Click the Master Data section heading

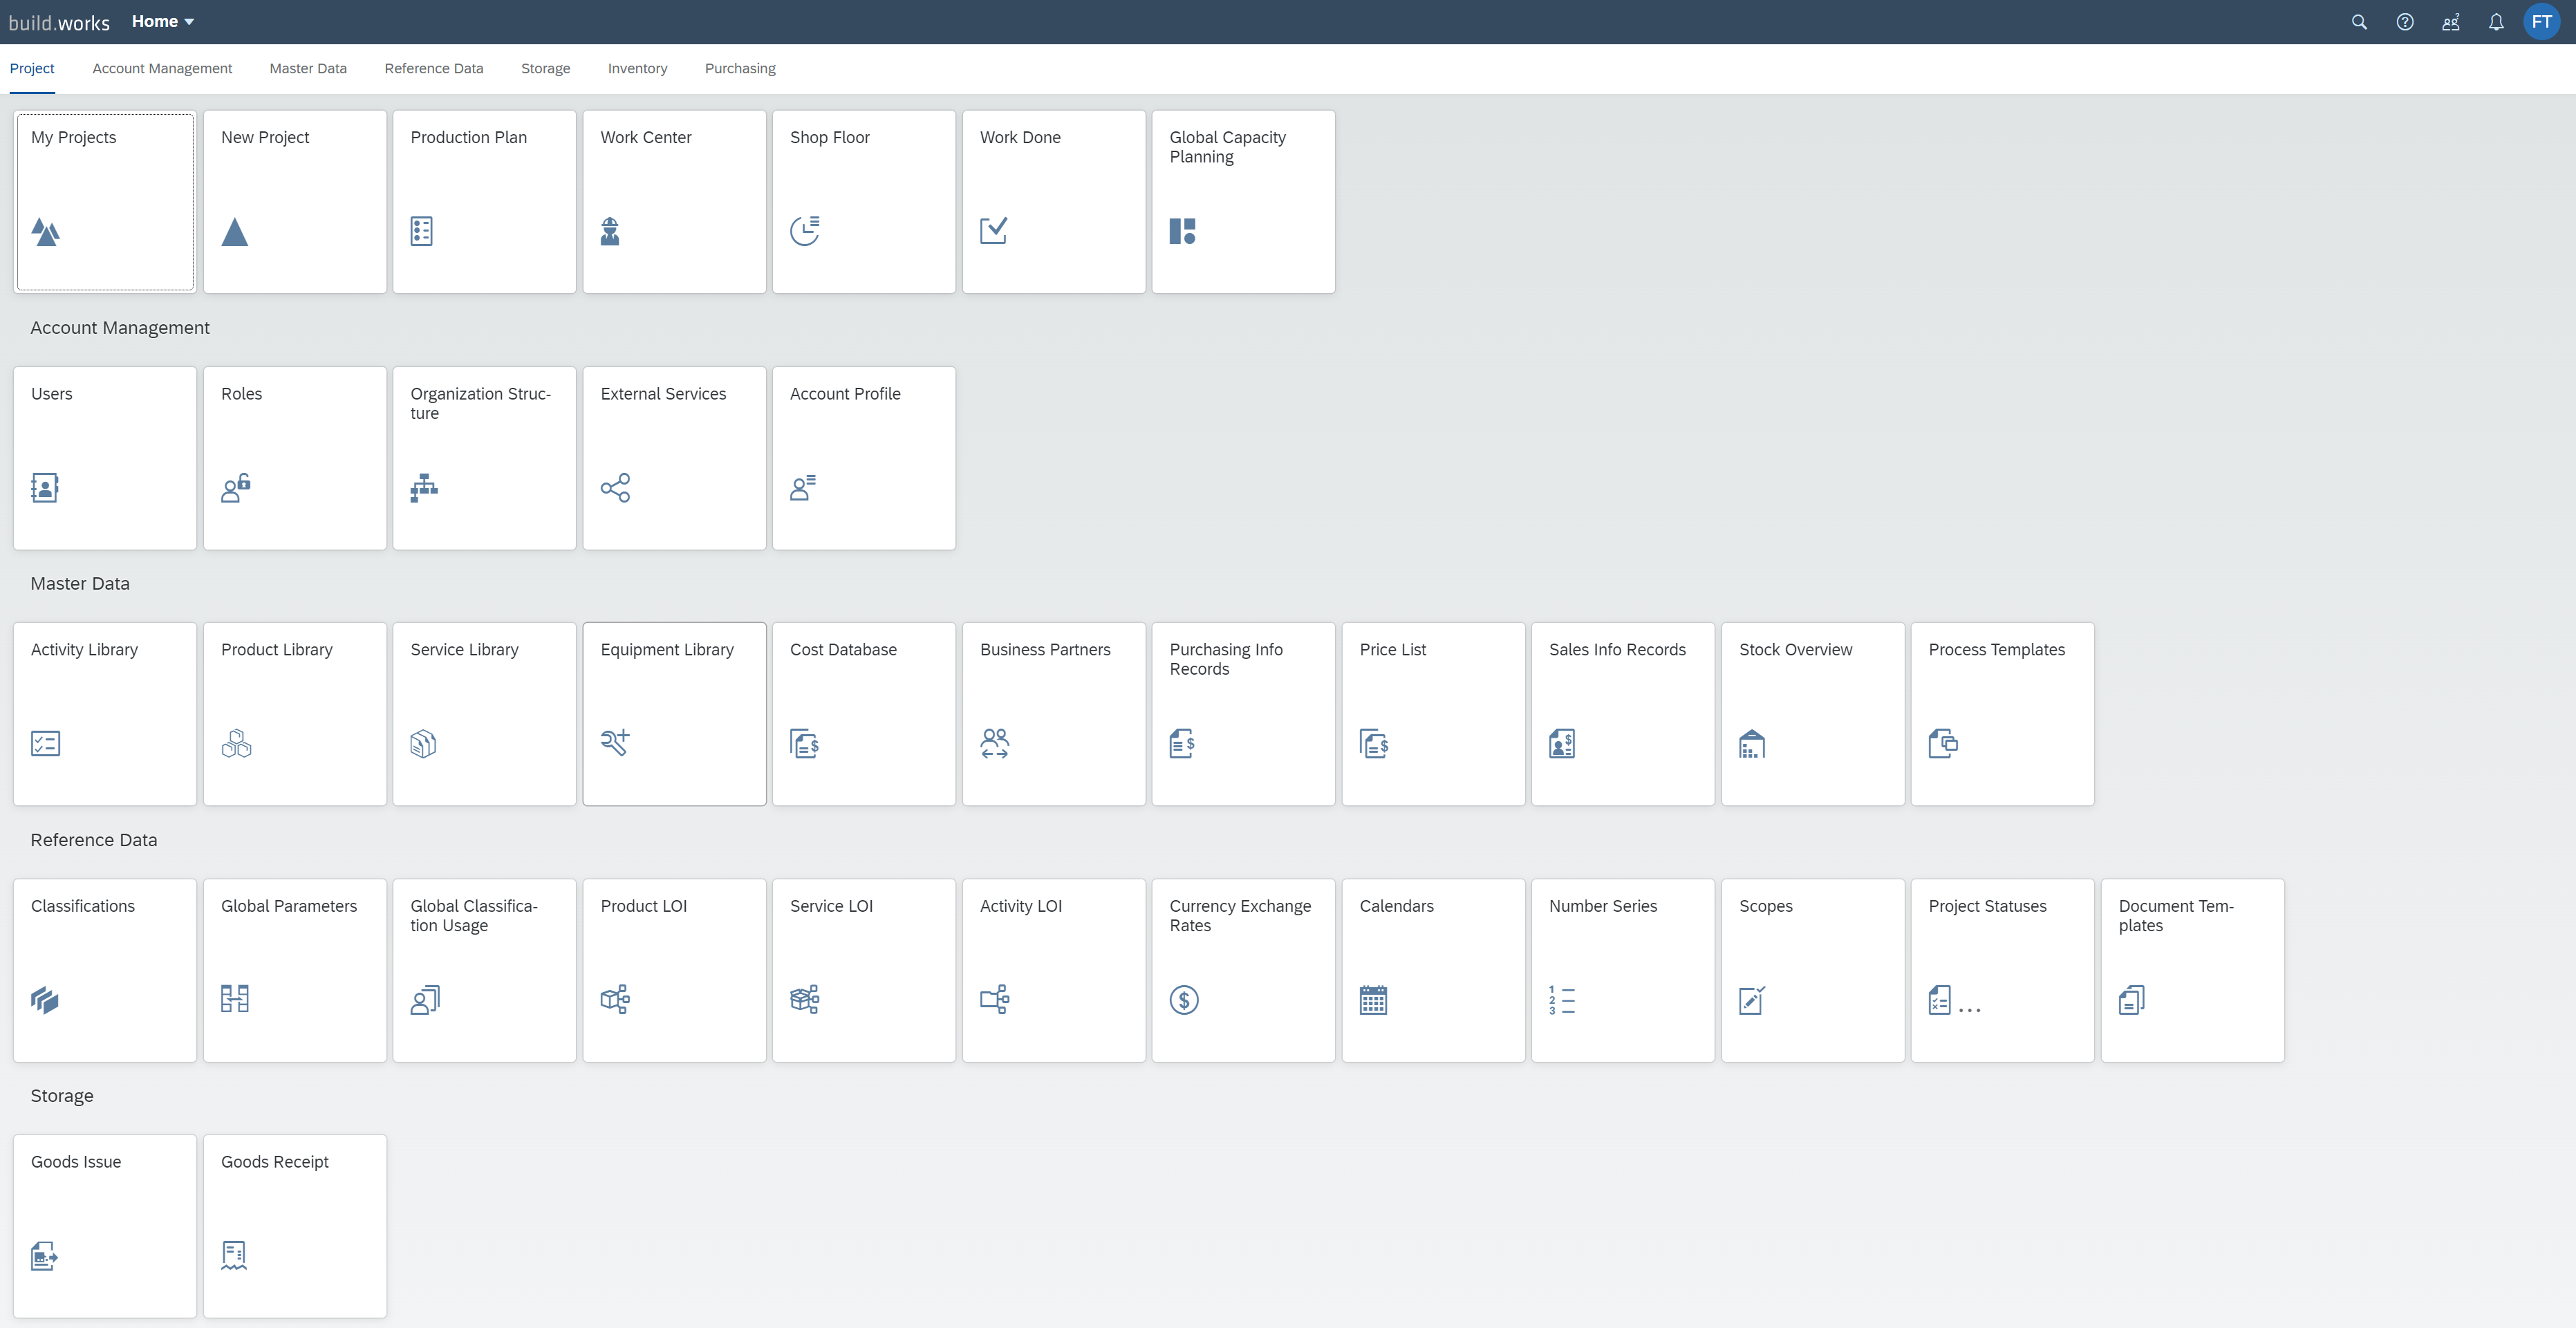[x=80, y=583]
